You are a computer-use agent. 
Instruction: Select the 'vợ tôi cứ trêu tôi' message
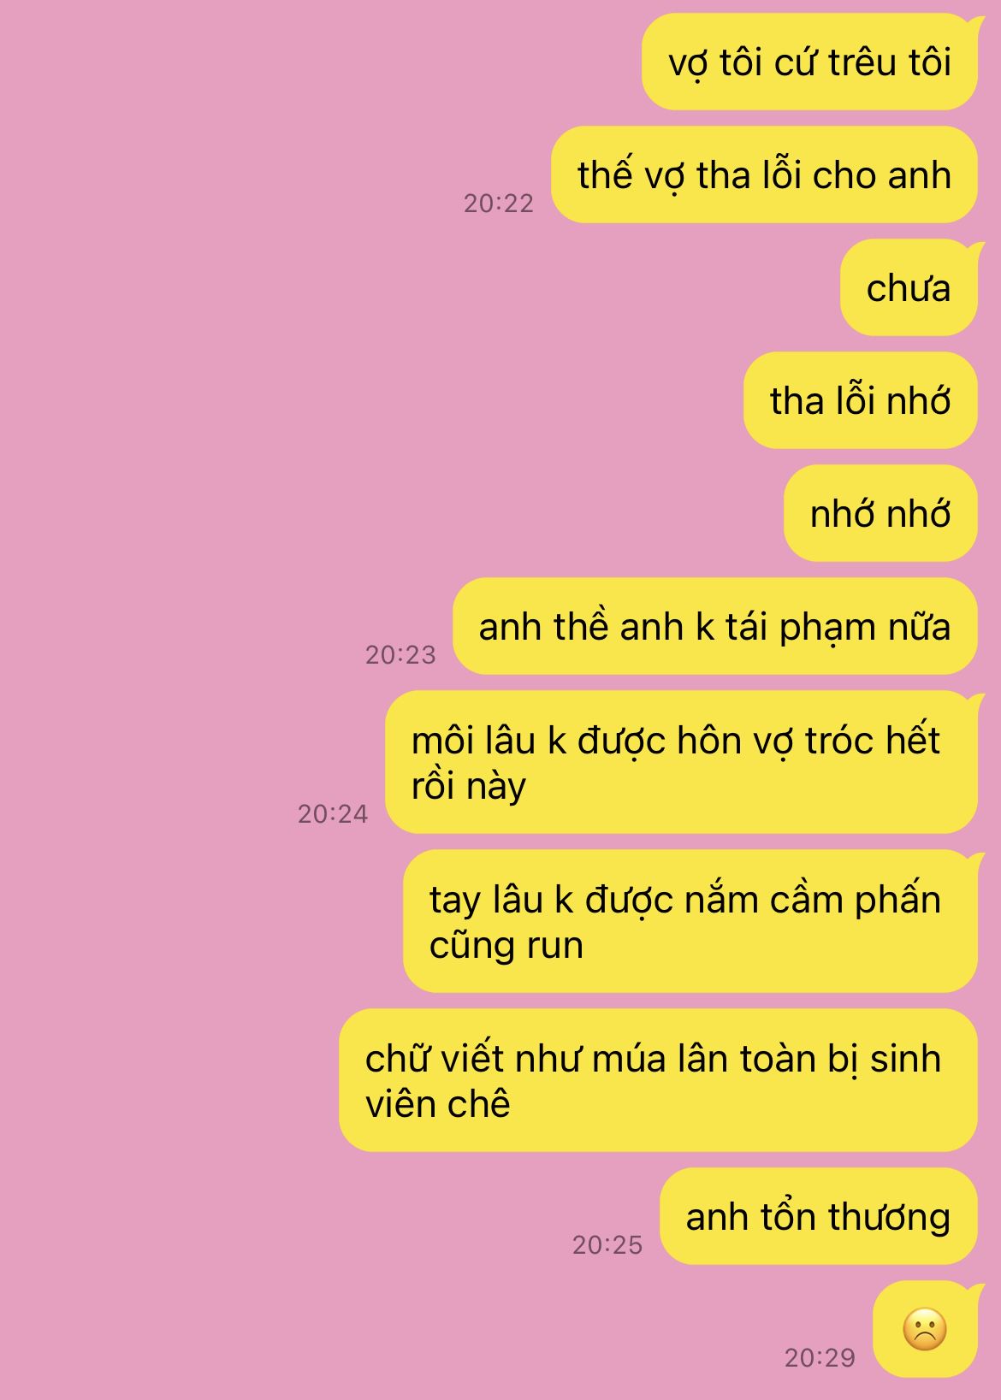coord(809,62)
